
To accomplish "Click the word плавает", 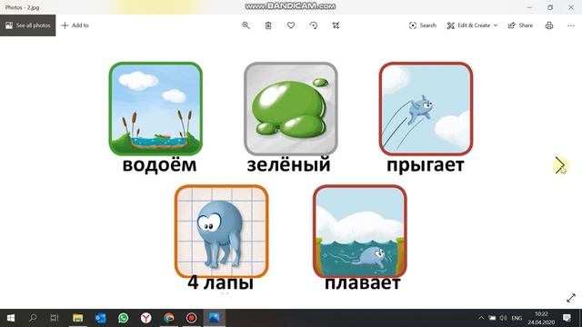I will click(x=363, y=283).
